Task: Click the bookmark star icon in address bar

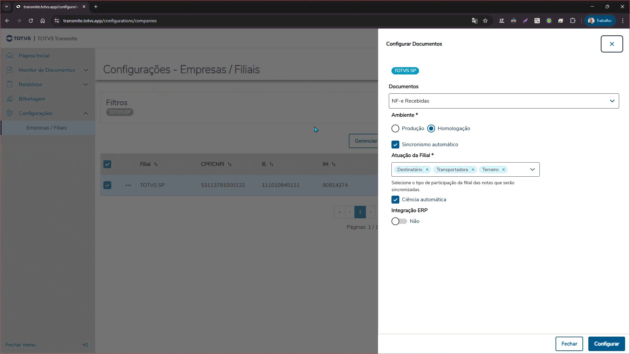Action: pos(485,21)
